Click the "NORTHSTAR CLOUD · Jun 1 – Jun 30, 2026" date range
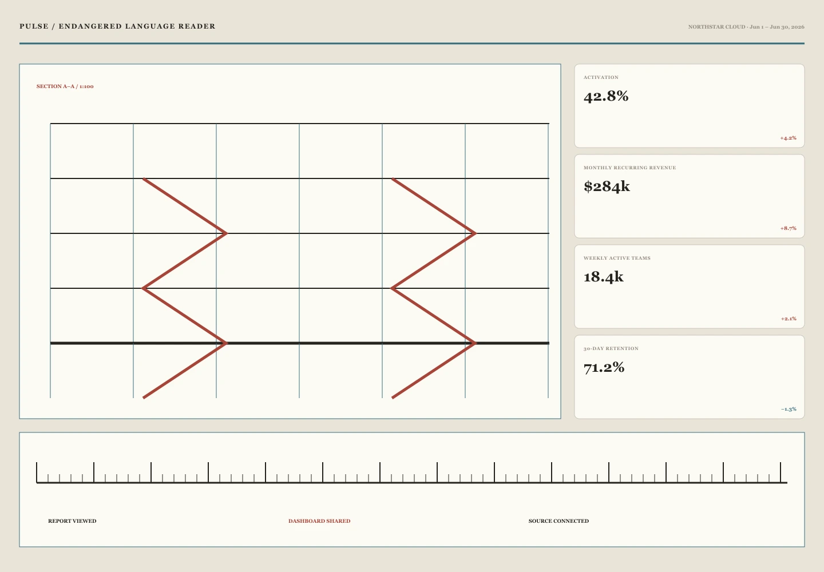This screenshot has width=824, height=572. 746,27
